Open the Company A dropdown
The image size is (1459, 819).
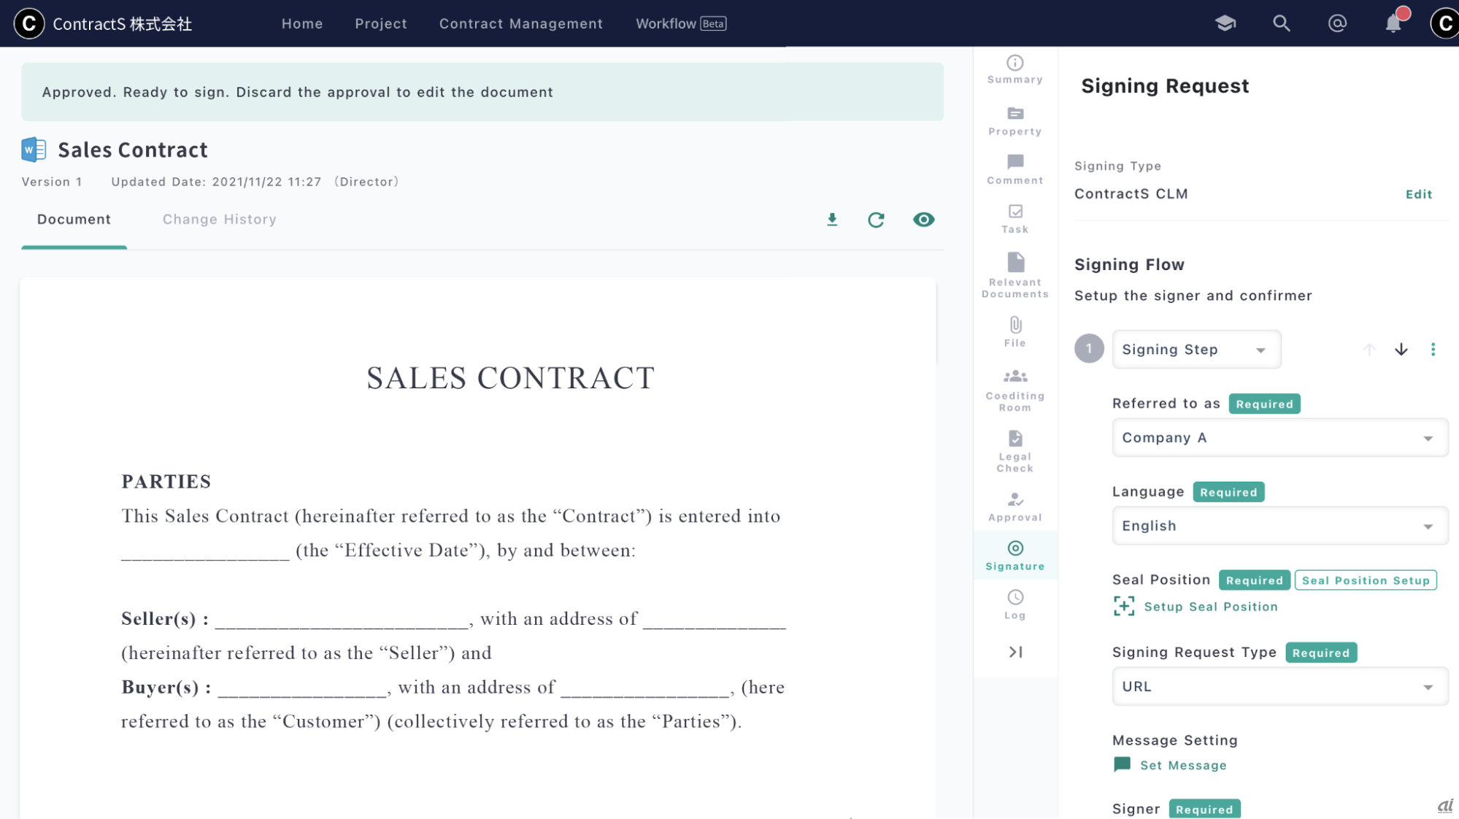[1279, 438]
